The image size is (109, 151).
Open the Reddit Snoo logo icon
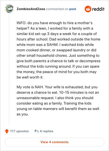click(x=88, y=9)
